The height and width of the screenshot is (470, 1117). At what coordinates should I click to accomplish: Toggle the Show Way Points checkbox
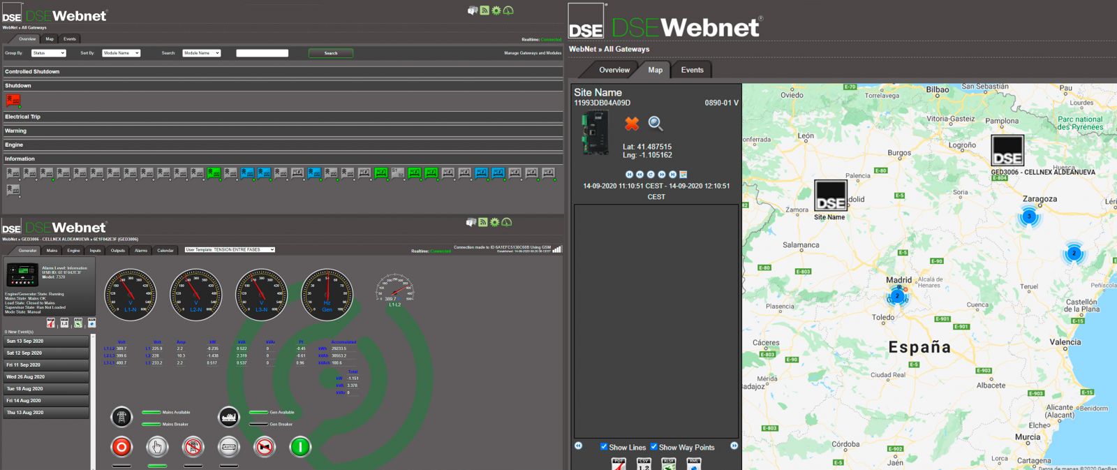[654, 447]
